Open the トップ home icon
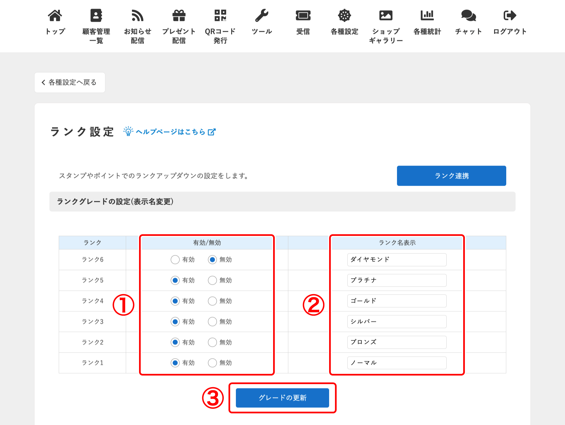 pos(55,15)
